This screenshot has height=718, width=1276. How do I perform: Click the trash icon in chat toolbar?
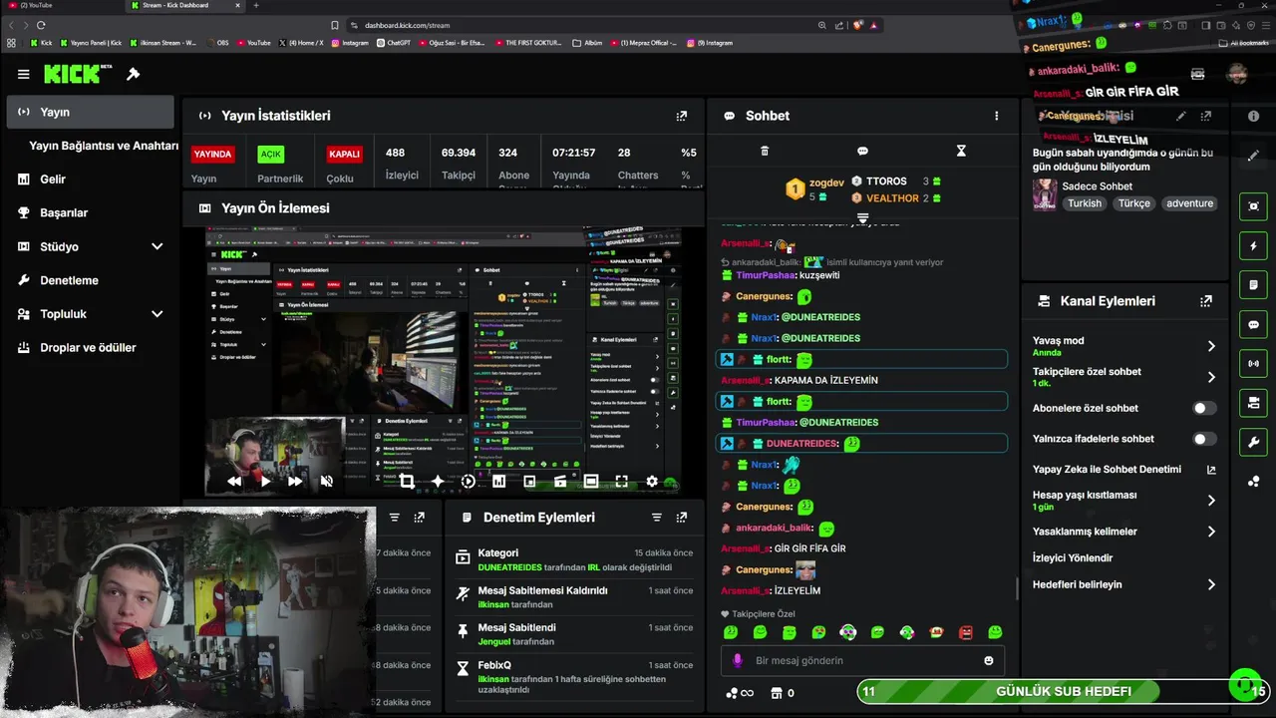click(x=765, y=151)
